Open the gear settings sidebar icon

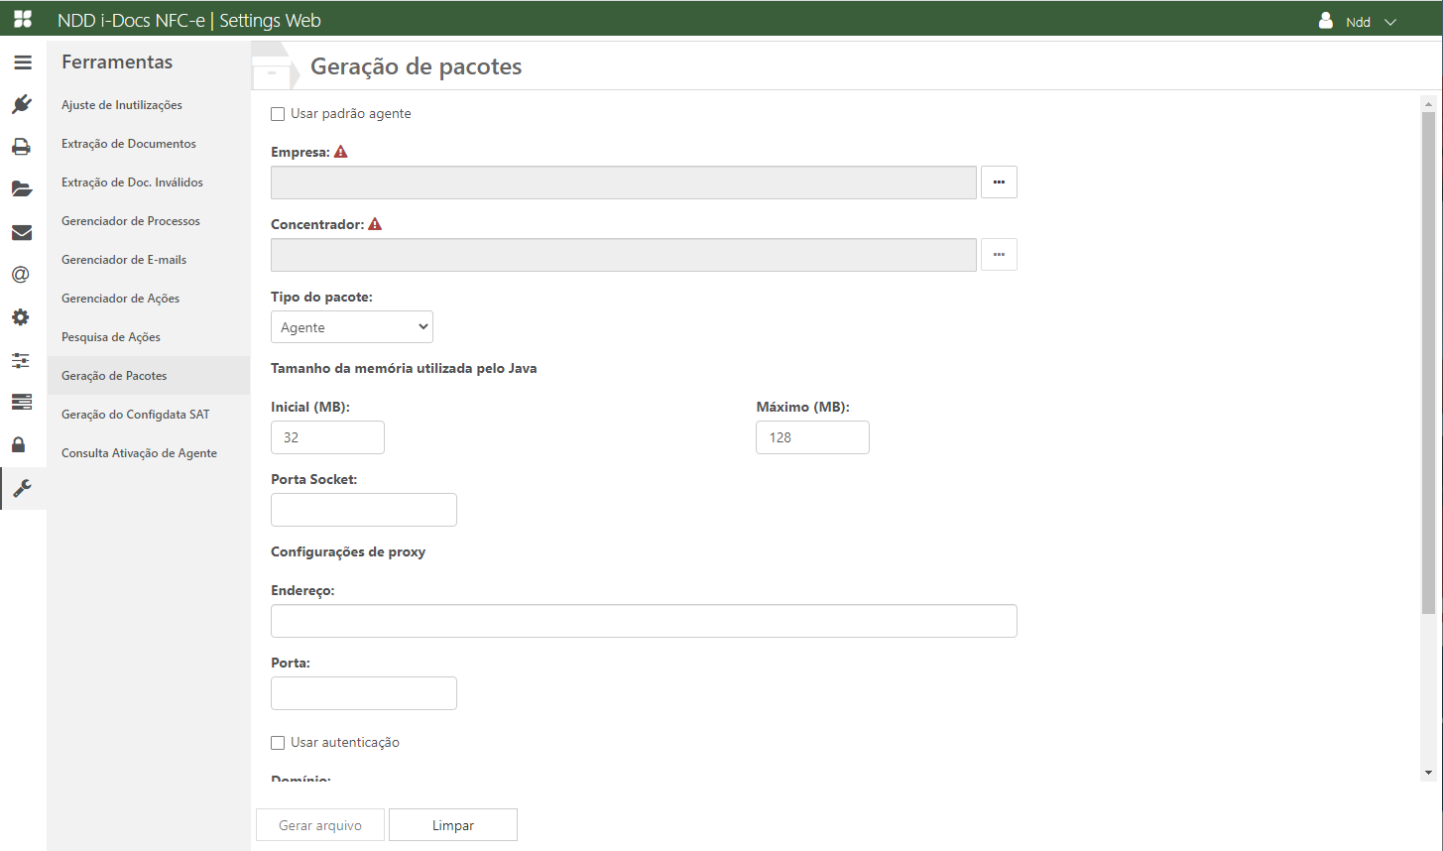[x=22, y=317]
